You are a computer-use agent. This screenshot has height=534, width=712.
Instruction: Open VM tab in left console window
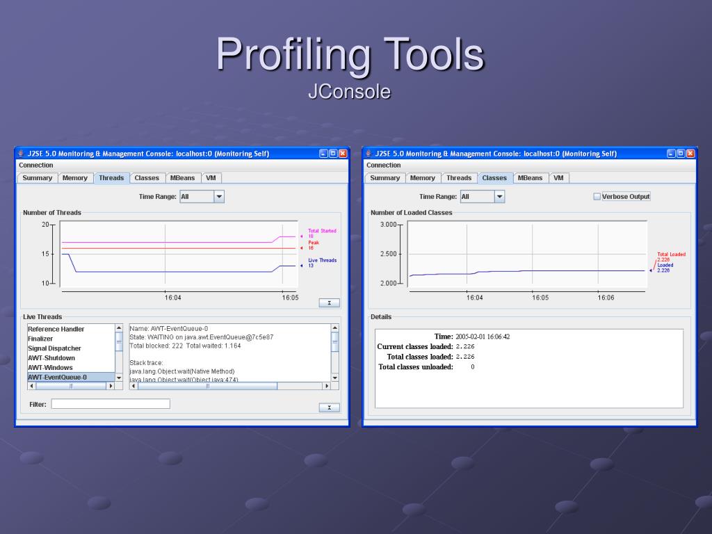point(211,178)
